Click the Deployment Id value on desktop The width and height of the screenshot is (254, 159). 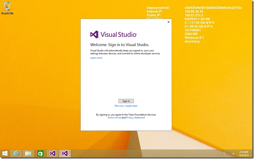click(213, 8)
